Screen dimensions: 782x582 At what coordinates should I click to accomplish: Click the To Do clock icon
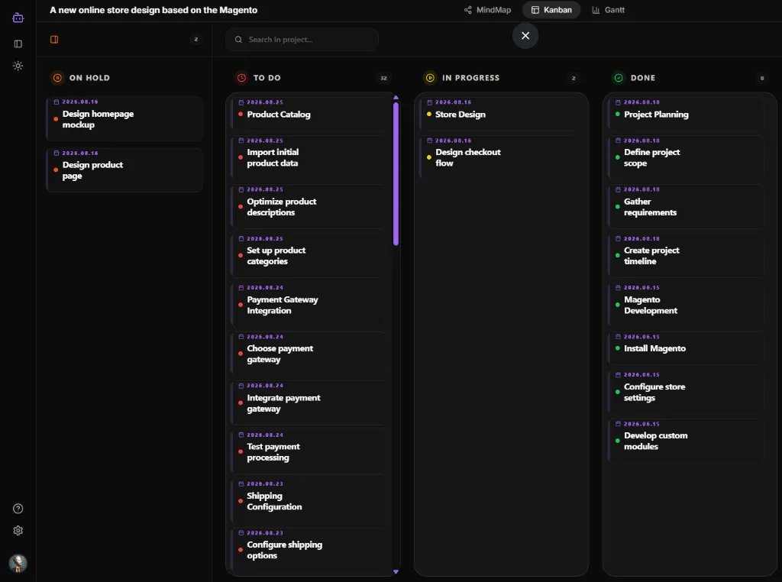(x=241, y=78)
